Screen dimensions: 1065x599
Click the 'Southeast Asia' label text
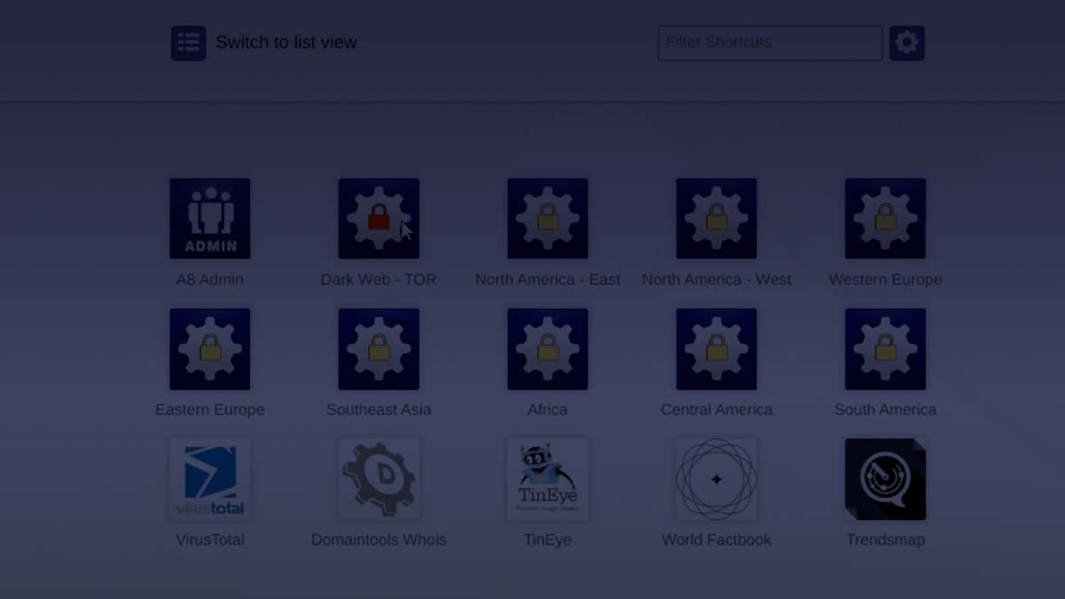[x=379, y=410]
